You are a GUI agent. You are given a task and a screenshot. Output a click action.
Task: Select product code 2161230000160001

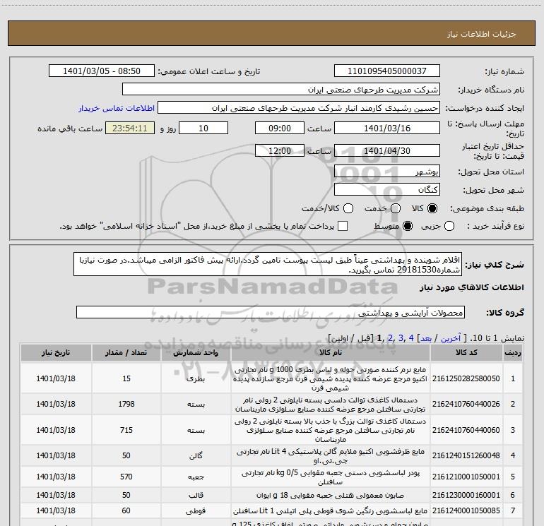466,495
